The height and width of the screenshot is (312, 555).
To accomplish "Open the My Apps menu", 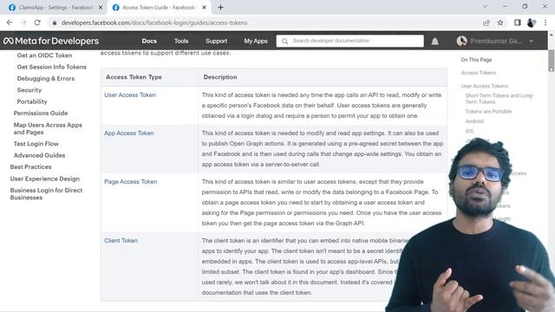I will pos(256,41).
